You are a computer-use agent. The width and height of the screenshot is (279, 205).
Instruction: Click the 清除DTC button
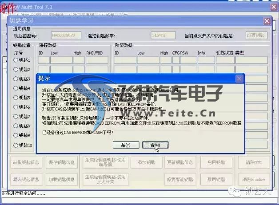tap(254, 162)
